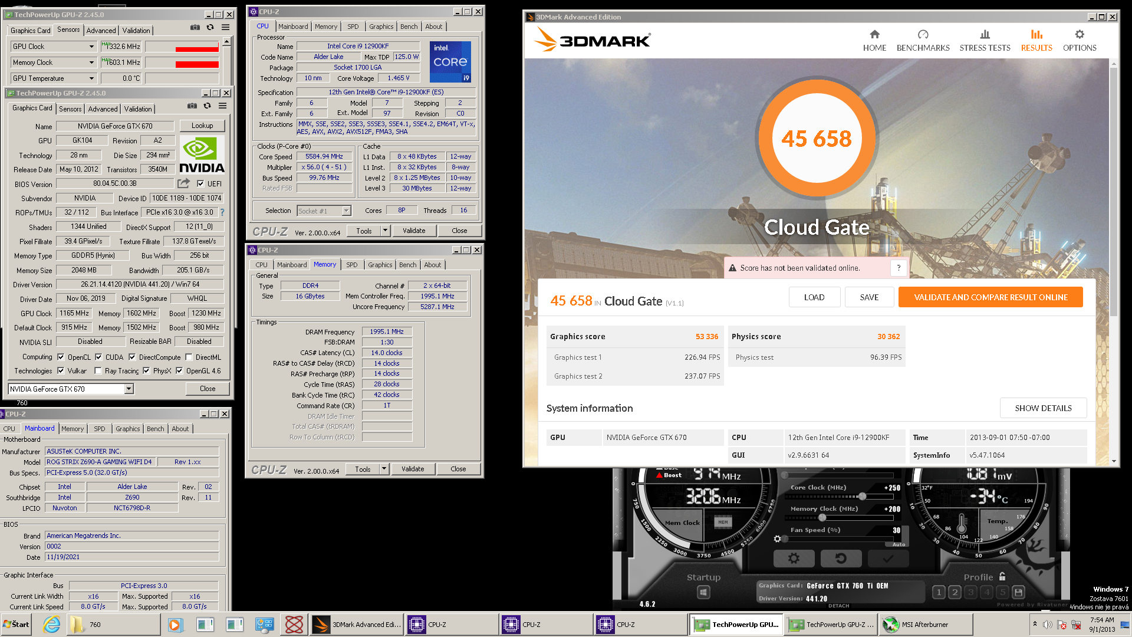Click Load button in 3DMark
This screenshot has height=637, width=1132.
(814, 297)
